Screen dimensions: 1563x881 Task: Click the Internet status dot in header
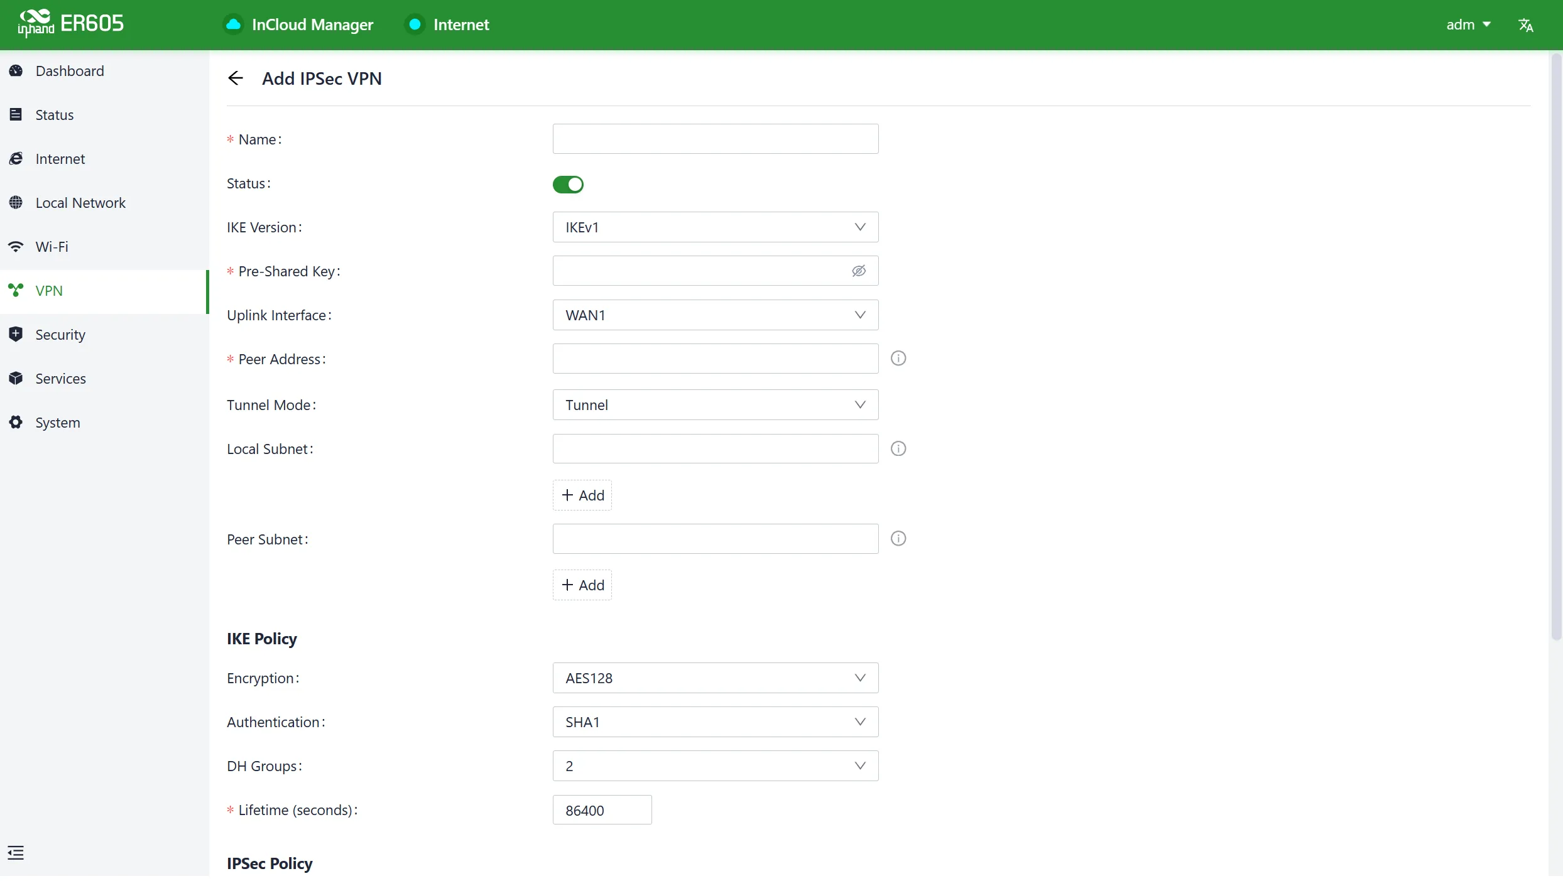coord(415,24)
